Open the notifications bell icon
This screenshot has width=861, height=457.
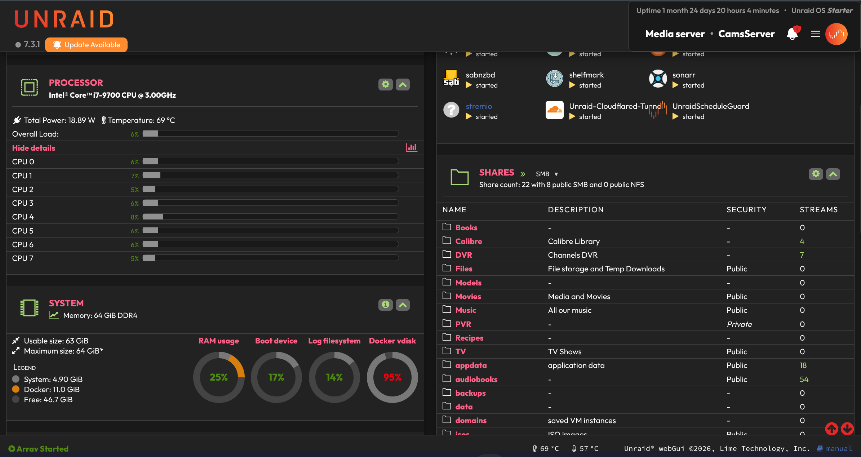793,34
